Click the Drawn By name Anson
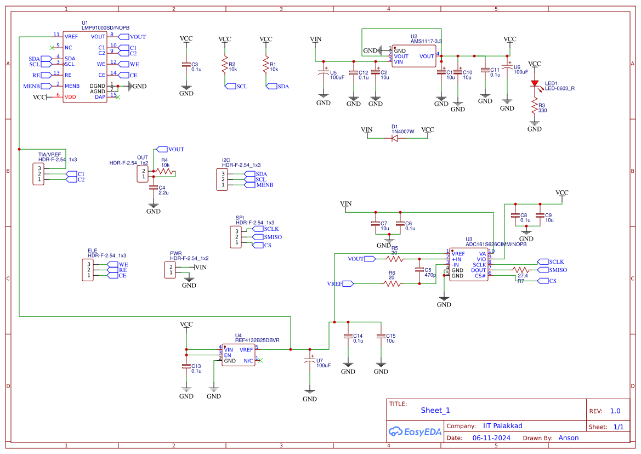Viewport: 641px width, 454px height. (569, 438)
